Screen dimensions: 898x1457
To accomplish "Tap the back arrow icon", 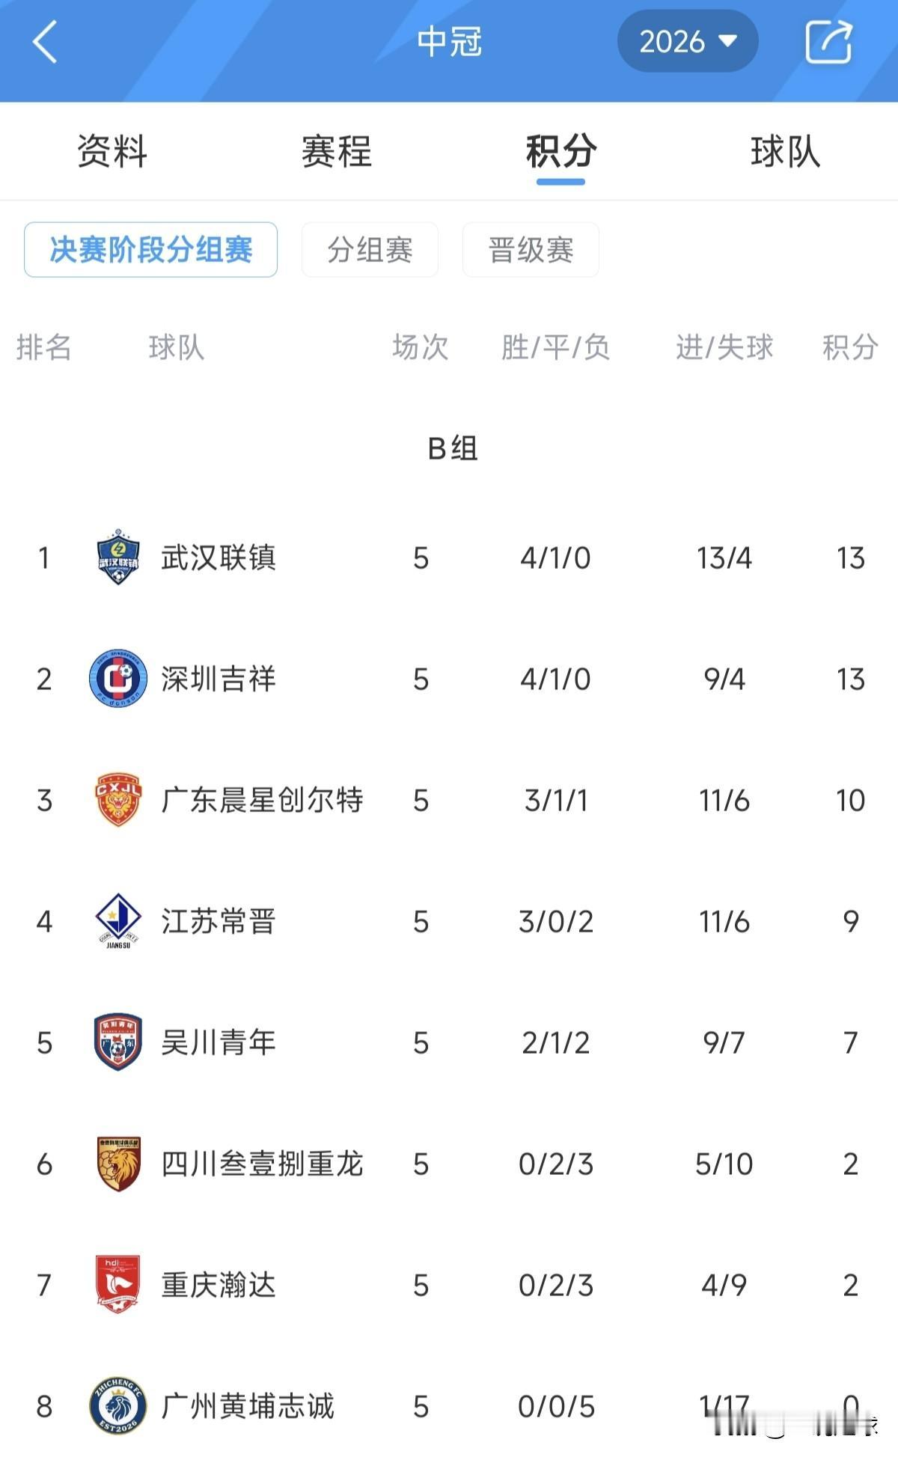I will coord(45,42).
